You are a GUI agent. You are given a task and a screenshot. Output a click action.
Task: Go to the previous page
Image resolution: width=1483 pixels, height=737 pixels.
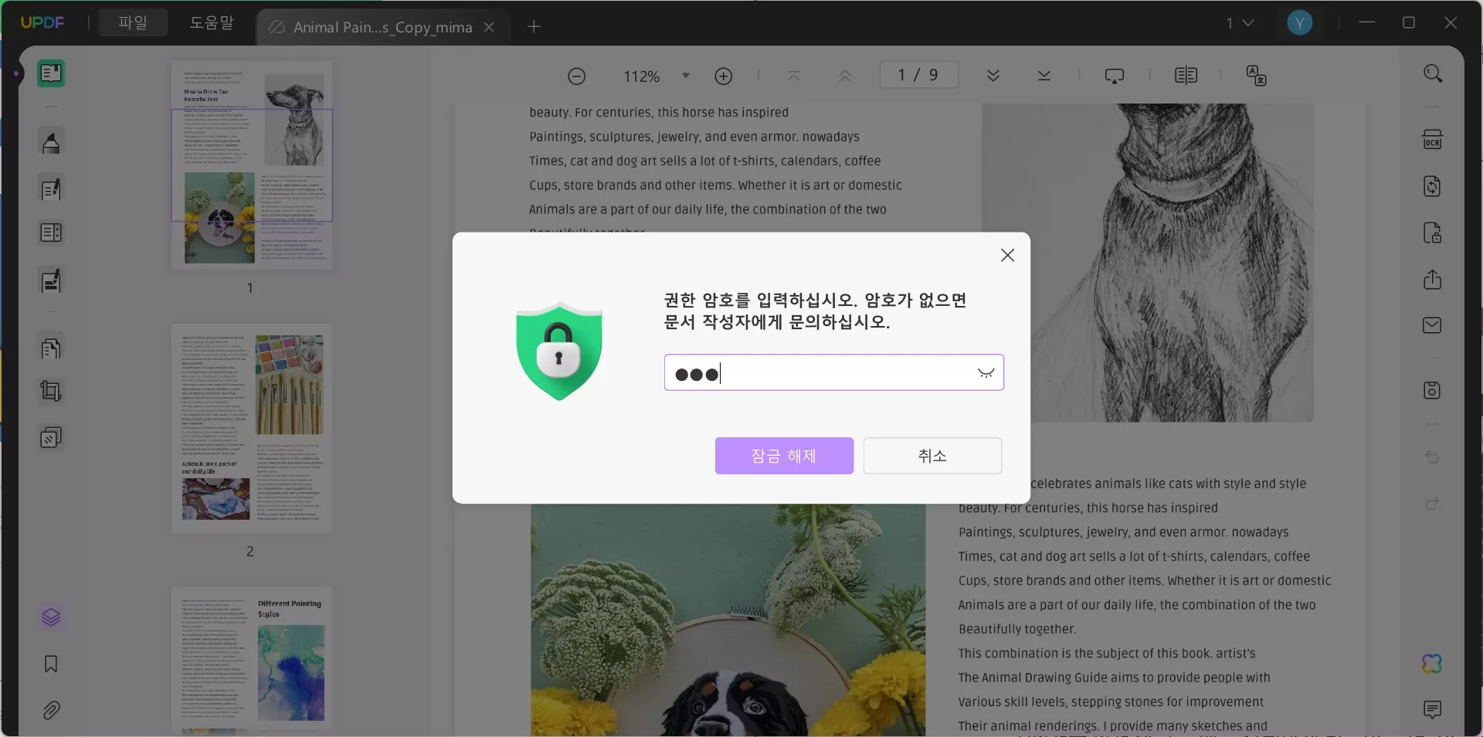click(x=845, y=76)
